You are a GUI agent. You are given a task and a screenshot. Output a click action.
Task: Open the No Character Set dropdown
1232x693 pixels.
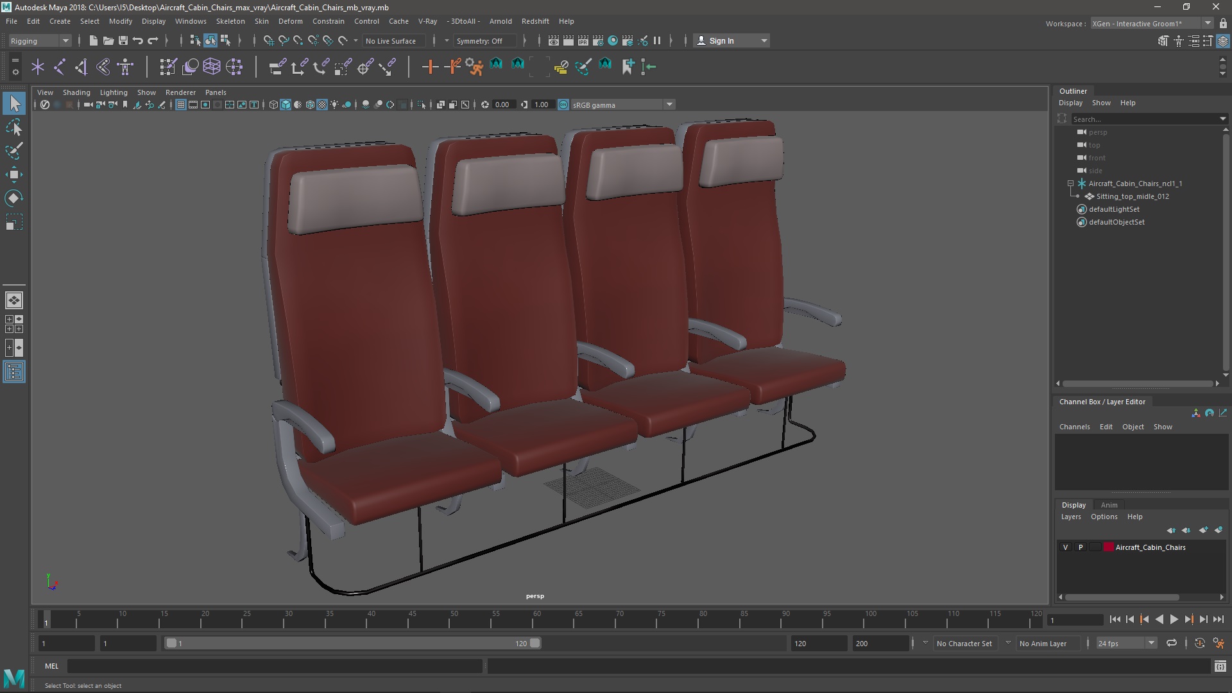click(964, 643)
